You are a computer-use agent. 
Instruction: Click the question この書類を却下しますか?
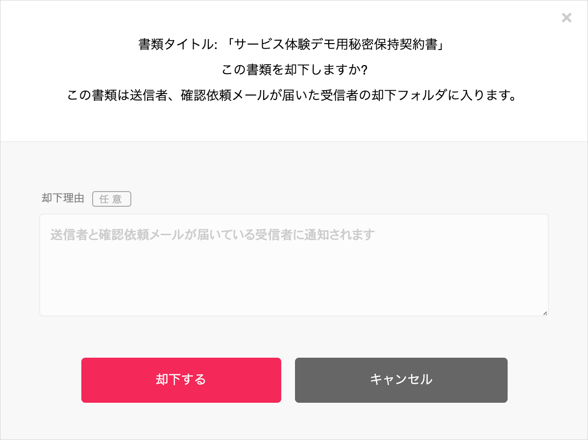pyautogui.click(x=294, y=70)
